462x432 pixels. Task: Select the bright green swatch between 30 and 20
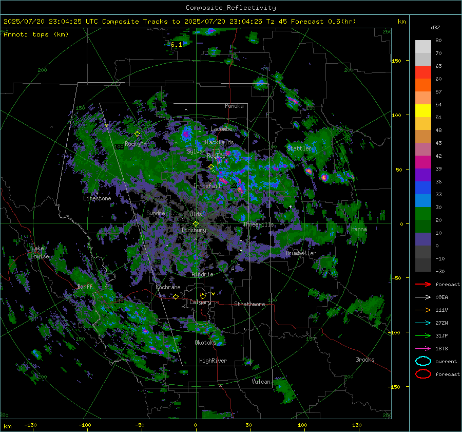(x=423, y=214)
